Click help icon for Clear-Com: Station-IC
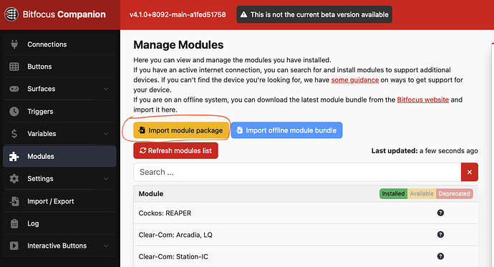The image size is (494, 267). (x=440, y=256)
